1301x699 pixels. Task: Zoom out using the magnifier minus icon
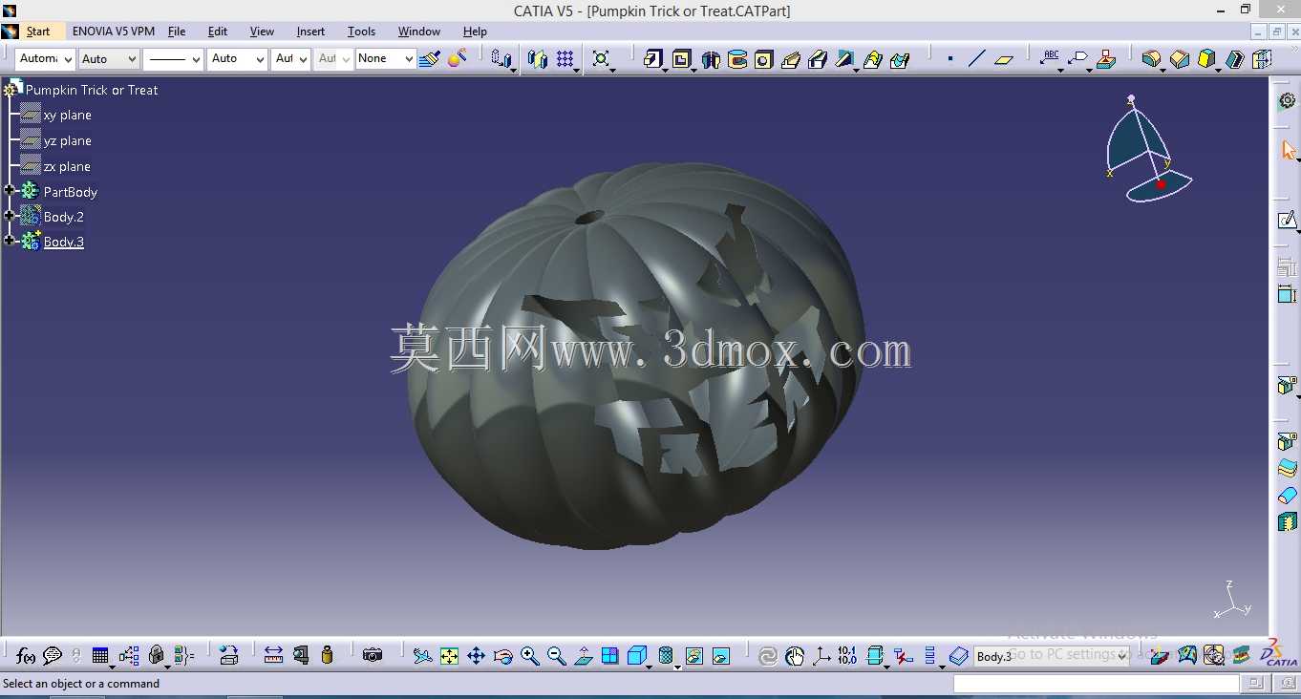pos(556,656)
